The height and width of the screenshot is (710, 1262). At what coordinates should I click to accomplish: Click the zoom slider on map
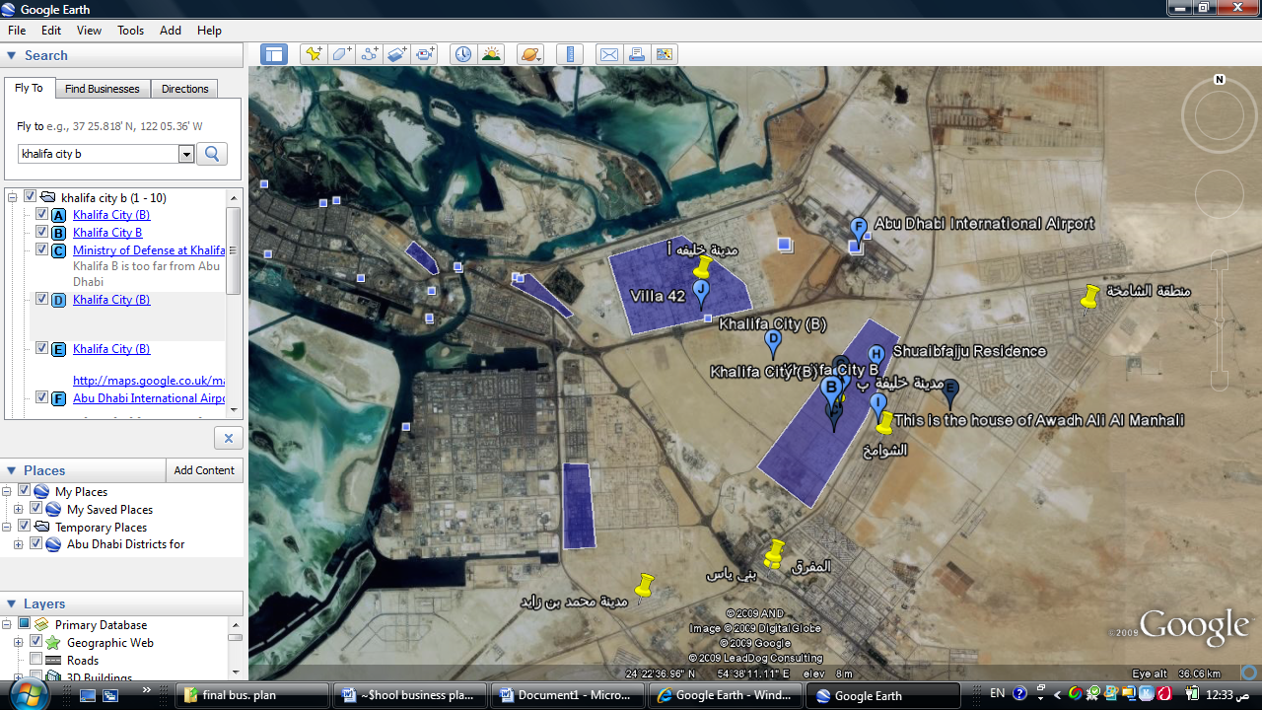click(1220, 321)
